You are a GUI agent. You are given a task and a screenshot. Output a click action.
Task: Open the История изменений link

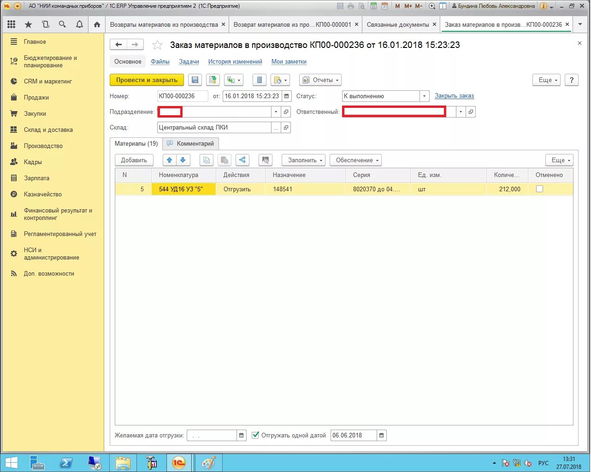pos(235,62)
